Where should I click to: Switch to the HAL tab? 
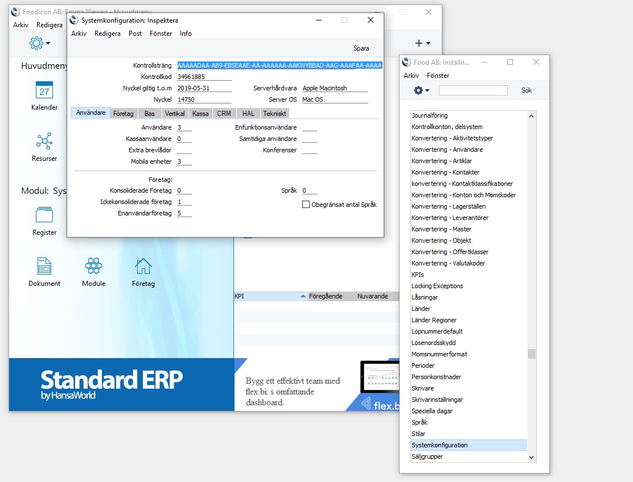(248, 114)
